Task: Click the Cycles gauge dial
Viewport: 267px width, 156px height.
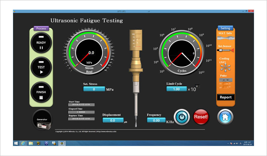Action: point(182,53)
